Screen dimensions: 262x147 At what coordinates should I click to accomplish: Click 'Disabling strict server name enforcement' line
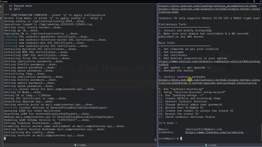[65, 126]
